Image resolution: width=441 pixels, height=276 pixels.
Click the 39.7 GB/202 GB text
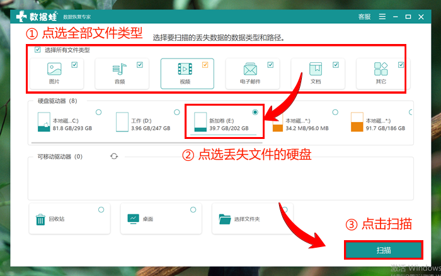point(229,128)
